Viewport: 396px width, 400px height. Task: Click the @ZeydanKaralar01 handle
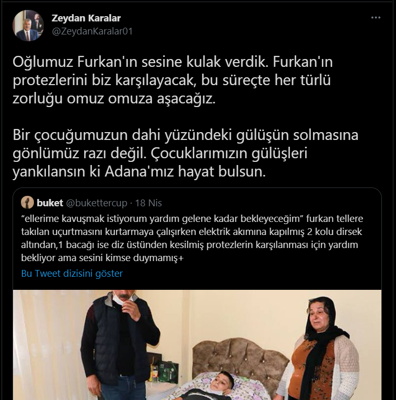[x=92, y=31]
